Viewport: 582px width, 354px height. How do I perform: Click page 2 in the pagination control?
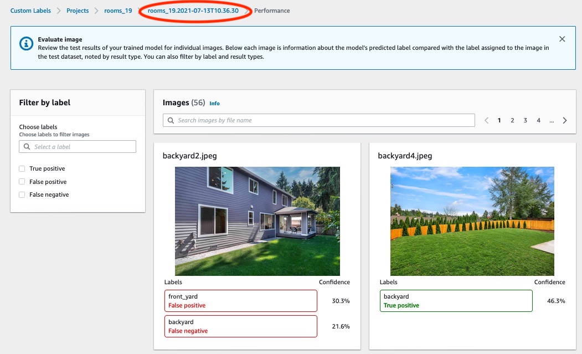pos(512,120)
